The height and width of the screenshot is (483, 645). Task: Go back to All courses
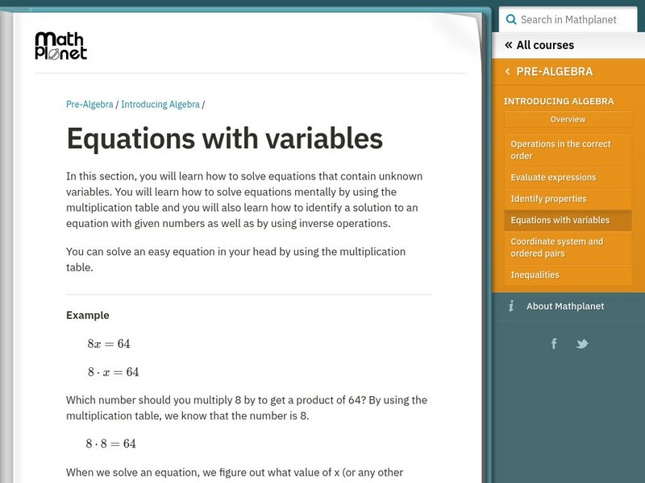click(545, 46)
